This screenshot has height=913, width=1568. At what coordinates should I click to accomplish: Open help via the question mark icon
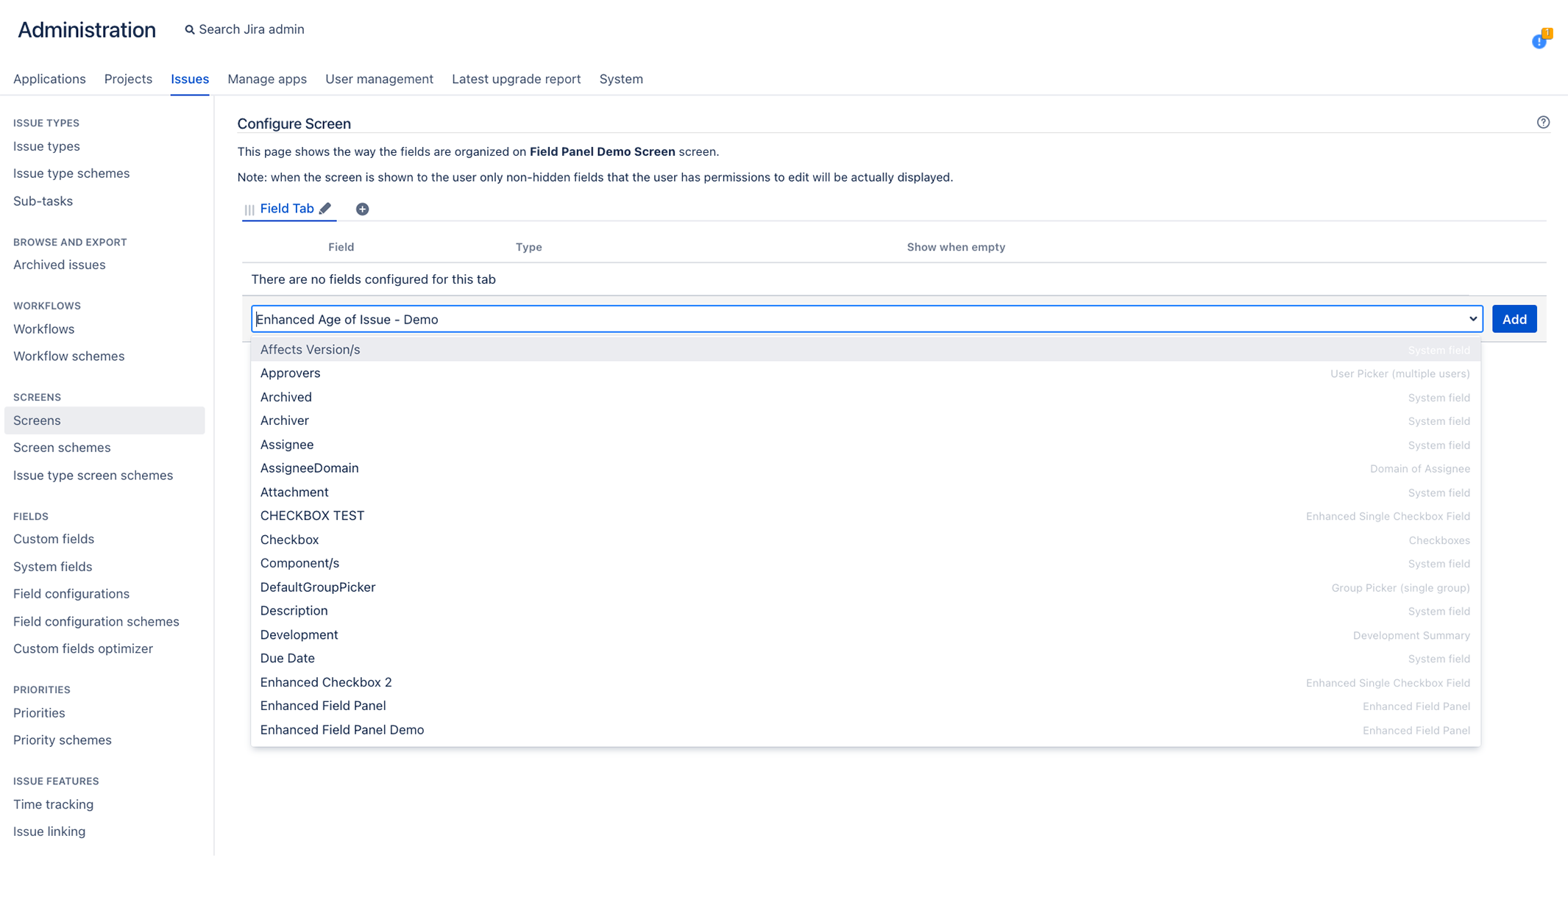[1543, 122]
